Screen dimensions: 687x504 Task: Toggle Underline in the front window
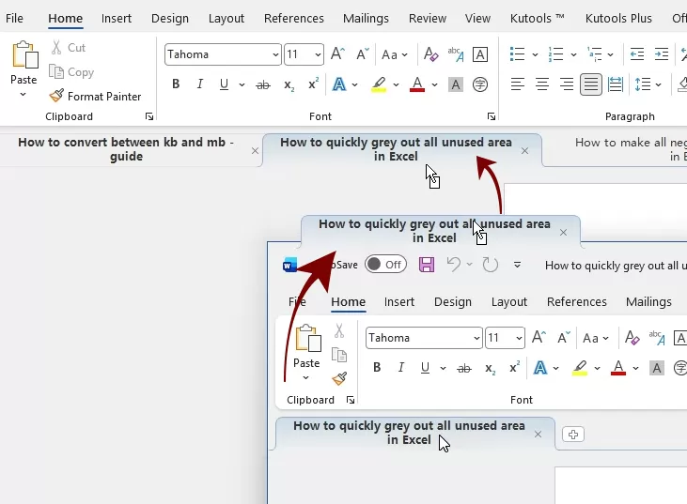(425, 368)
